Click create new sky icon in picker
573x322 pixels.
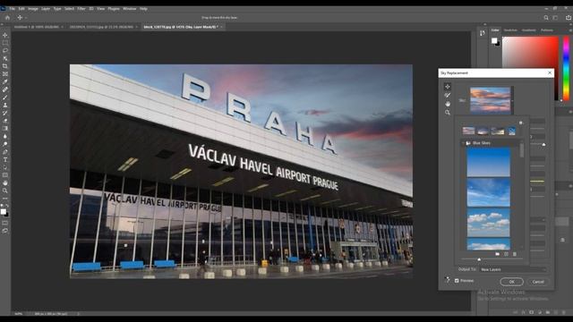pyautogui.click(x=506, y=254)
